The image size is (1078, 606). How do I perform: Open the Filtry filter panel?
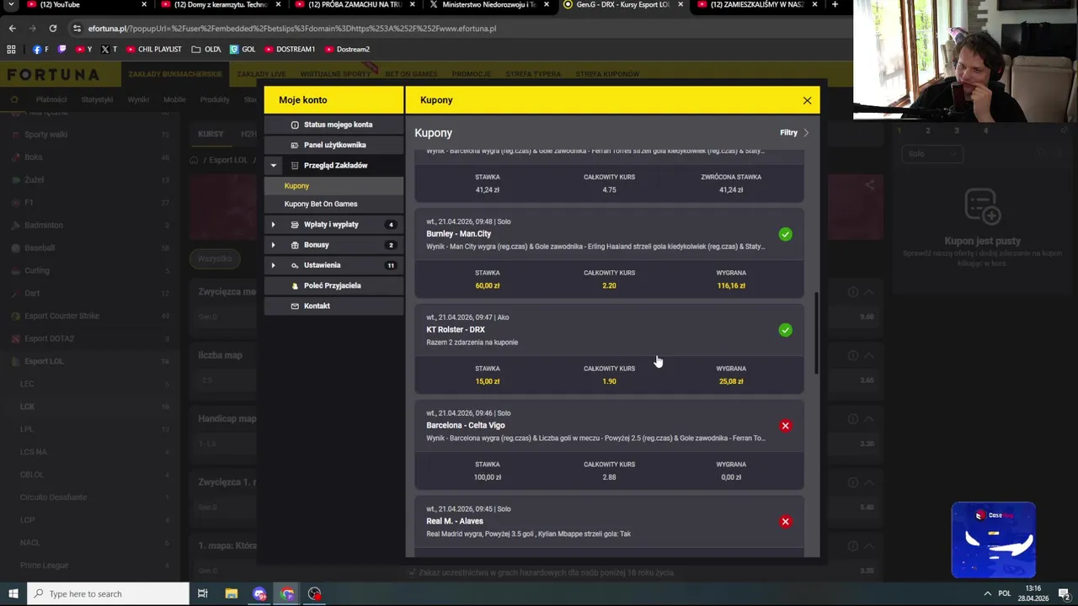(794, 133)
